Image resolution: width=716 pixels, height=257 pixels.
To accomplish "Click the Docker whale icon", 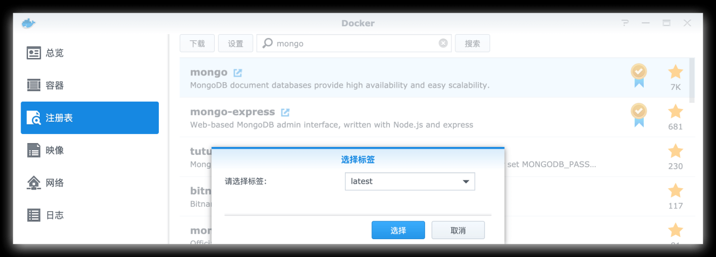I will coord(28,23).
